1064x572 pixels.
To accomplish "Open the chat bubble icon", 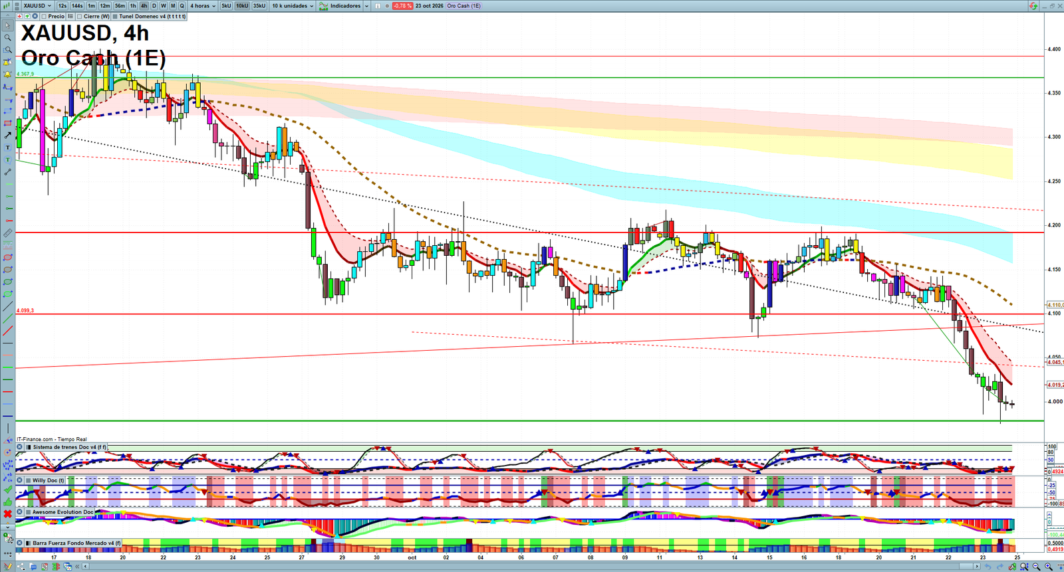I will (x=33, y=567).
